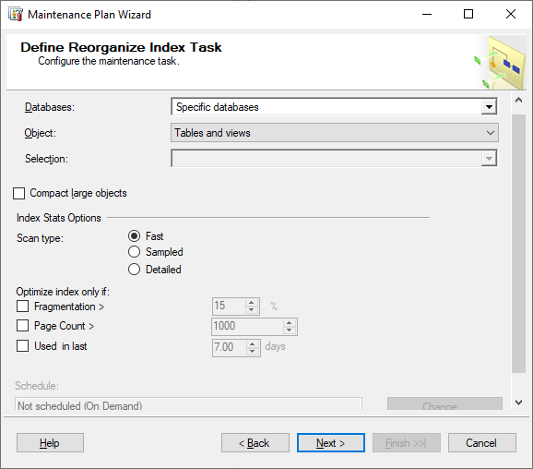Click the Configure the maintenance task text
The image size is (533, 469).
[109, 61]
